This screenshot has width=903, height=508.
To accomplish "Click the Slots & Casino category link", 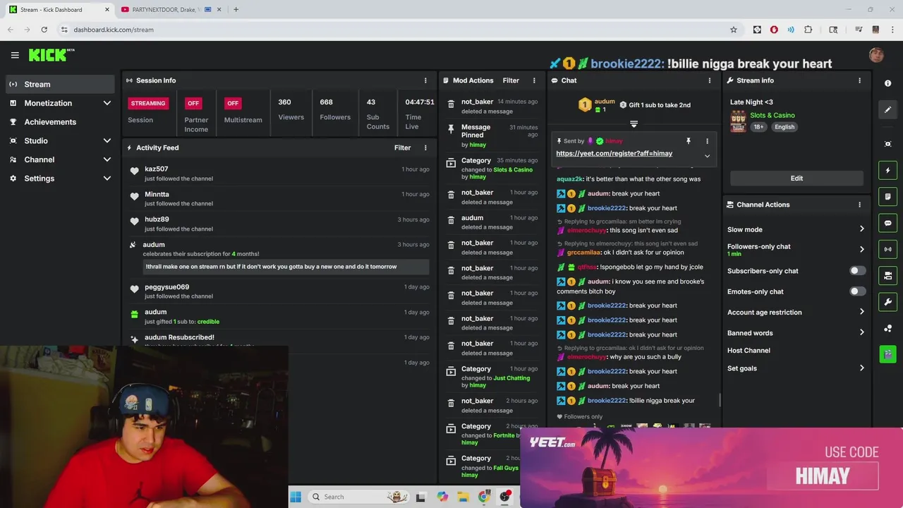I will coord(772,115).
